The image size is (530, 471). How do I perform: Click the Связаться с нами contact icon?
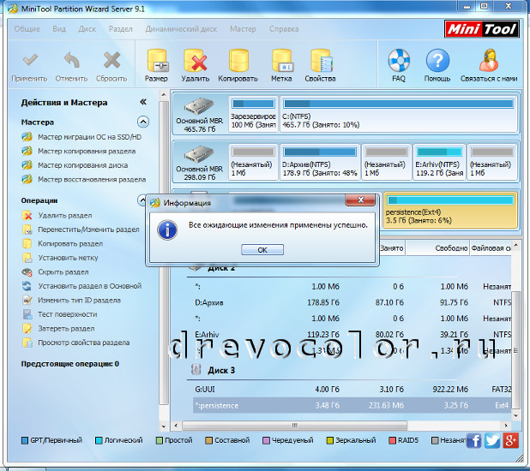(x=489, y=61)
